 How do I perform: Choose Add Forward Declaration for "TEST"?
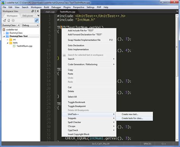(89, 34)
